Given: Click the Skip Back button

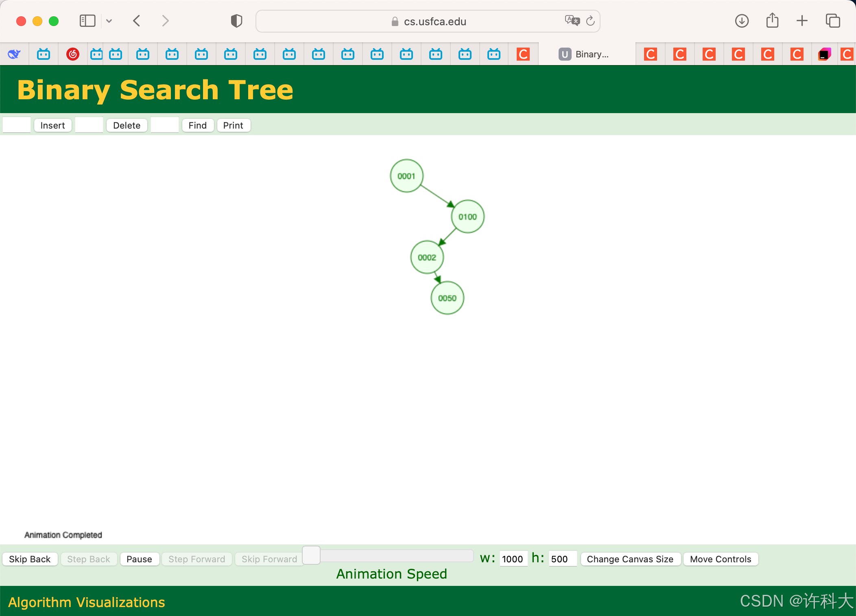Looking at the screenshot, I should pos(30,559).
